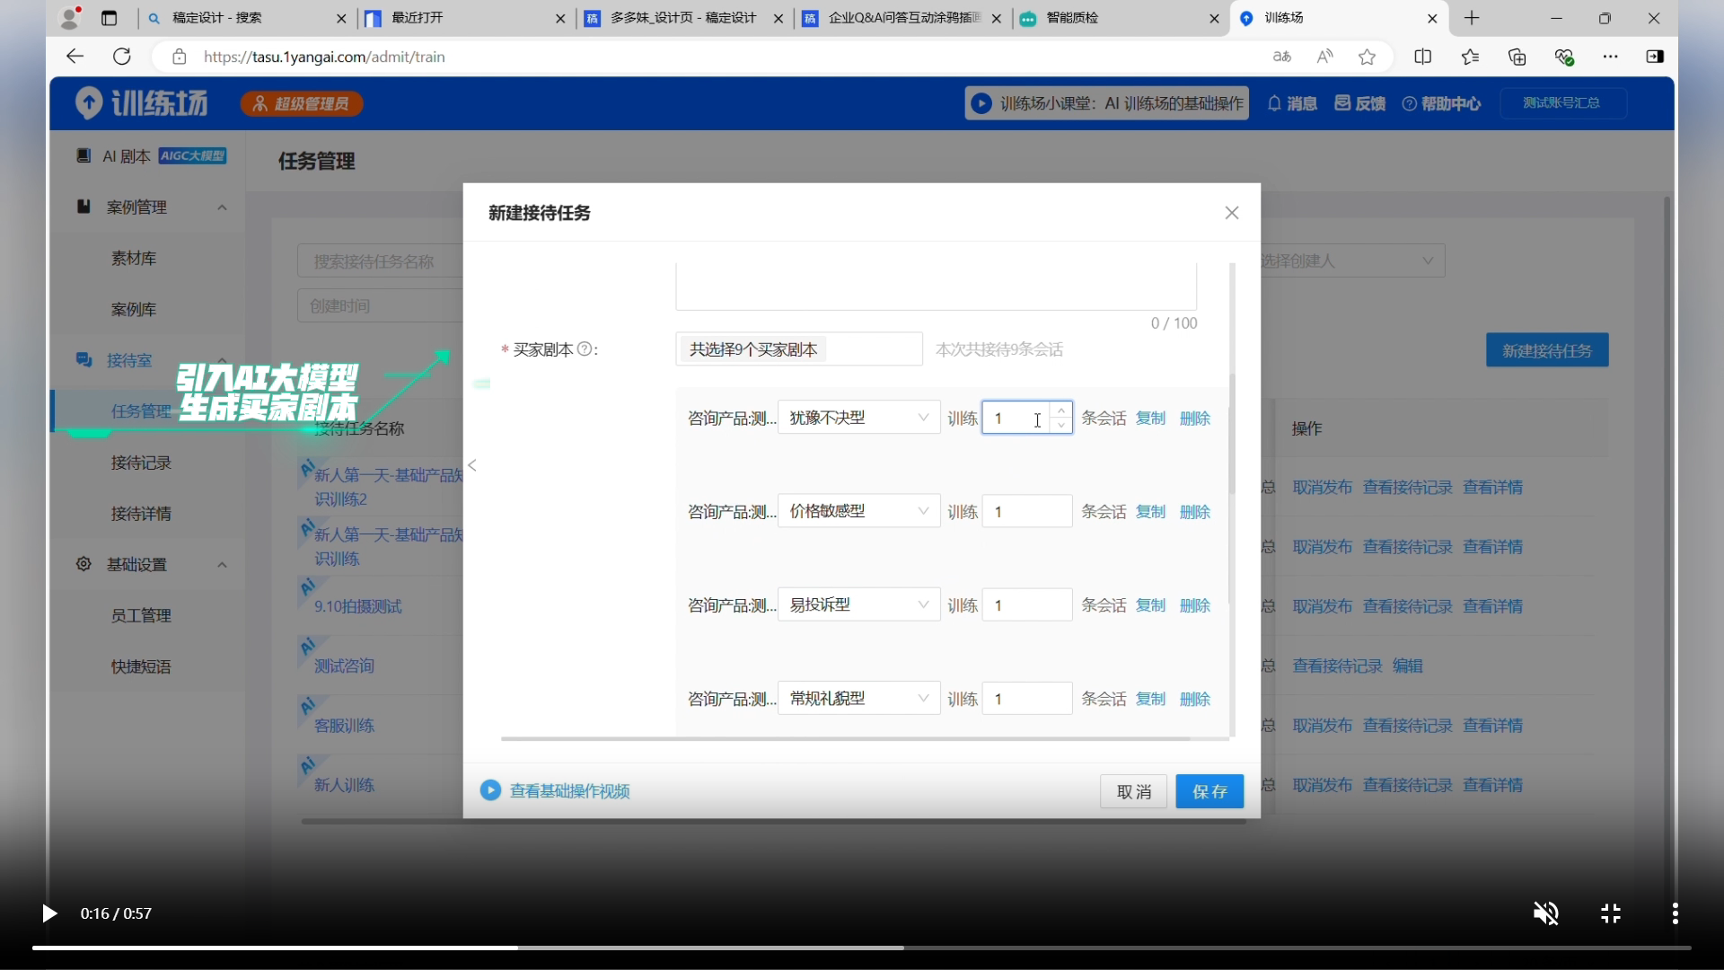Click 复制 in 犹豫不决型 row
This screenshot has width=1724, height=970.
click(1150, 418)
